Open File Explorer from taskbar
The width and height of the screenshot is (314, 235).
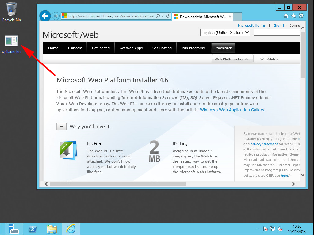(52, 229)
